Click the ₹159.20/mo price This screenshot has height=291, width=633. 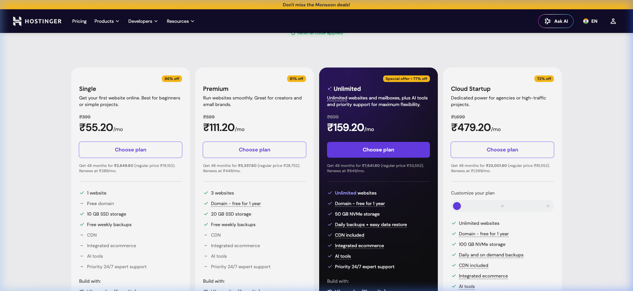(351, 128)
